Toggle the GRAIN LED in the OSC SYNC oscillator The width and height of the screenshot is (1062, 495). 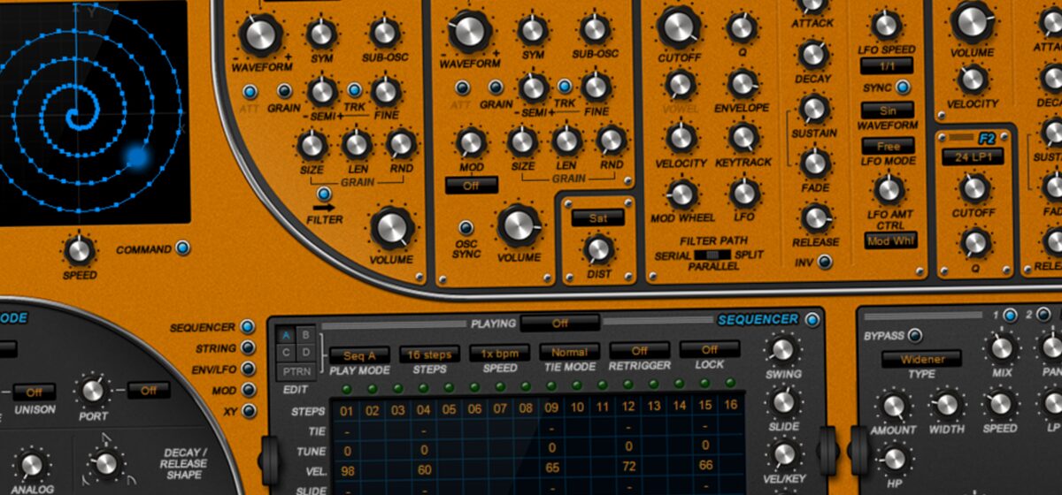(x=496, y=87)
